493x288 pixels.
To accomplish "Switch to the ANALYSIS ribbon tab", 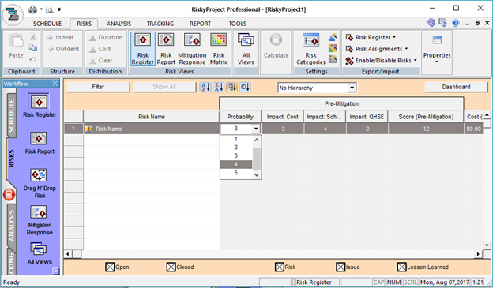I will (119, 24).
